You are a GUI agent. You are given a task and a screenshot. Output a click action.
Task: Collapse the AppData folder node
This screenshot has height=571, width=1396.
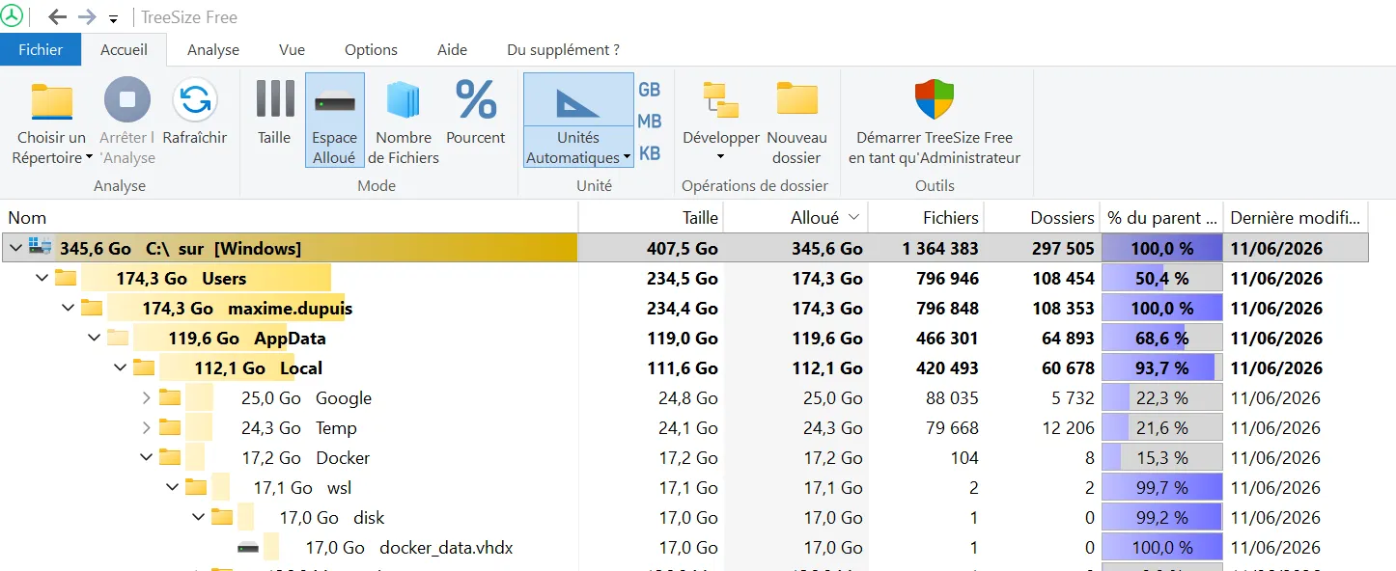pyautogui.click(x=94, y=338)
